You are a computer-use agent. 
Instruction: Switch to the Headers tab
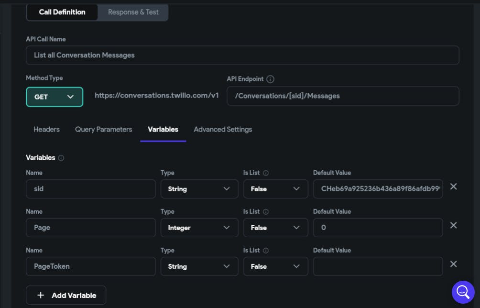click(46, 129)
